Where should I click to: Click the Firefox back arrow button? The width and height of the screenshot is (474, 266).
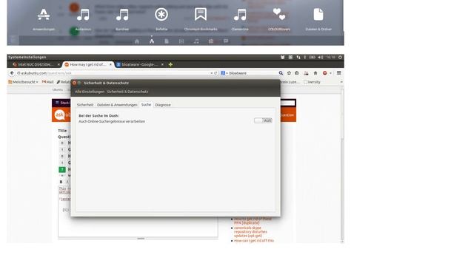coord(12,73)
